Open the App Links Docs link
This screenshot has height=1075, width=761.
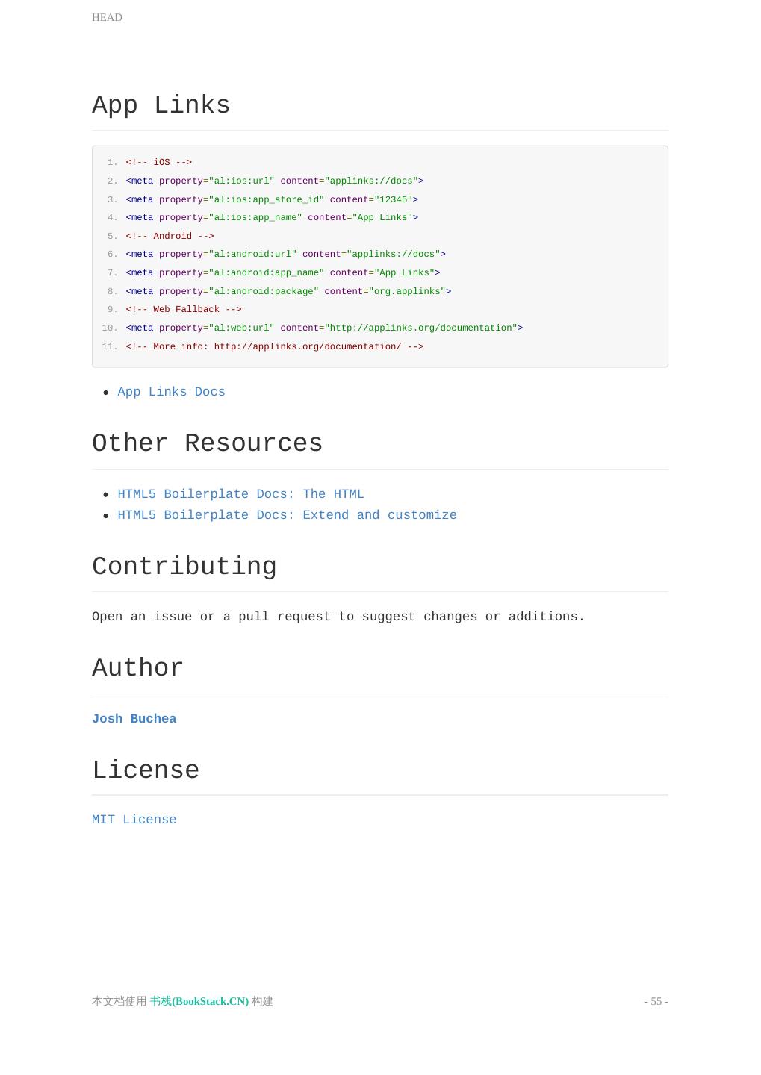click(x=171, y=392)
